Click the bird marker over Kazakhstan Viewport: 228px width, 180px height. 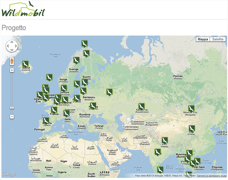[141, 106]
